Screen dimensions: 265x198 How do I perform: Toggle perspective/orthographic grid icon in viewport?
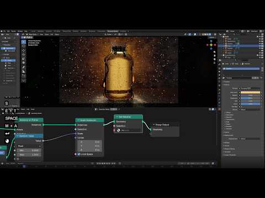[215, 63]
